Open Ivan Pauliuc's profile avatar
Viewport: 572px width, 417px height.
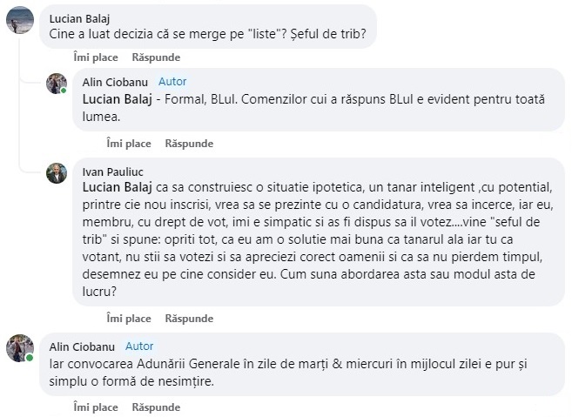click(x=57, y=173)
